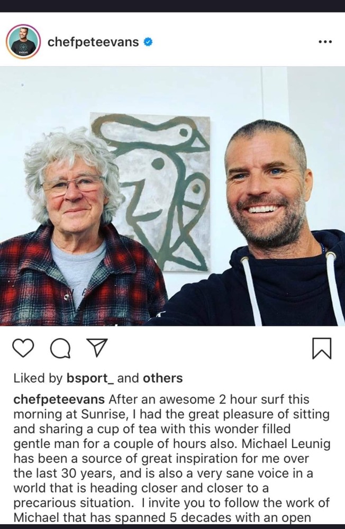This screenshot has width=345, height=529.
Task: Show others who liked the post
Action: tap(162, 378)
